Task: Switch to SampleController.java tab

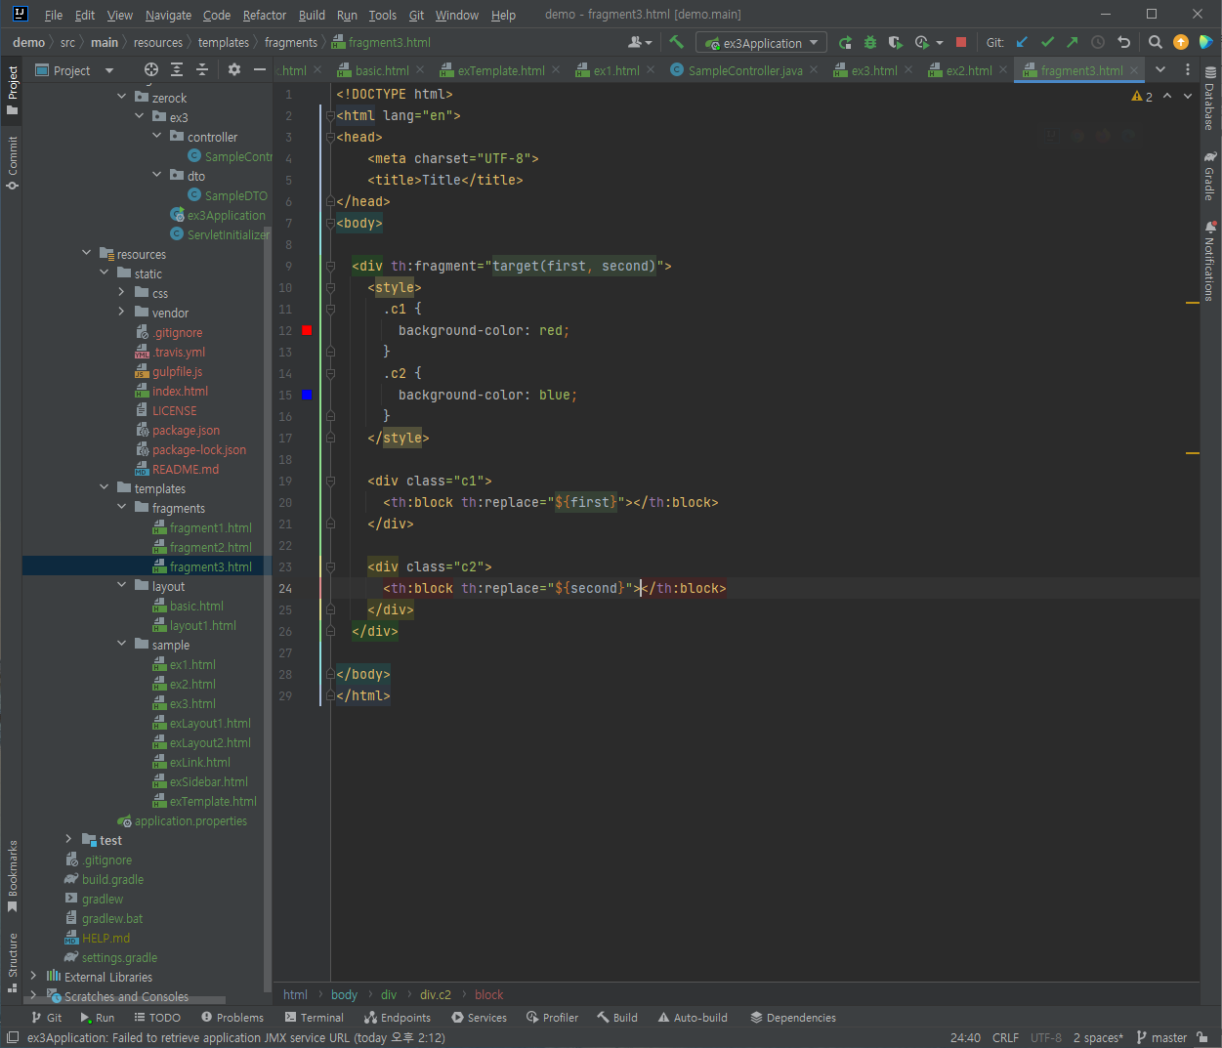Action: pos(745,70)
